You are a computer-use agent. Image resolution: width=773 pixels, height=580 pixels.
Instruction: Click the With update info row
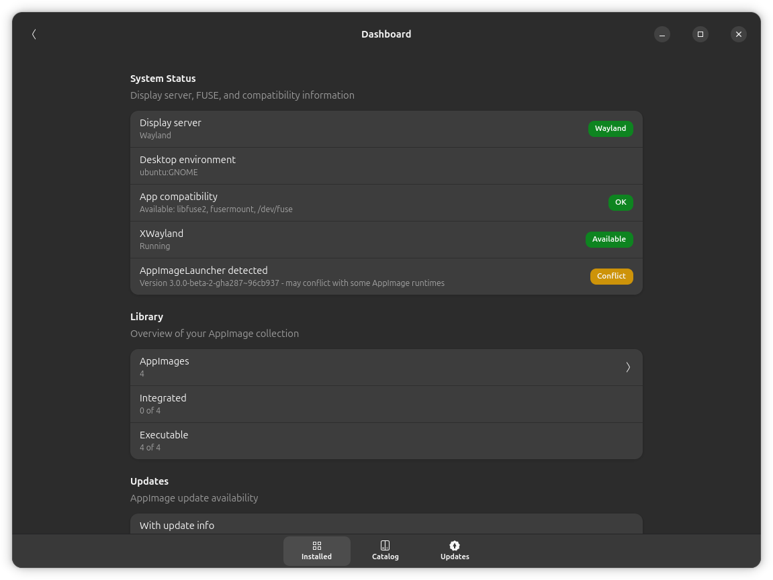click(177, 526)
